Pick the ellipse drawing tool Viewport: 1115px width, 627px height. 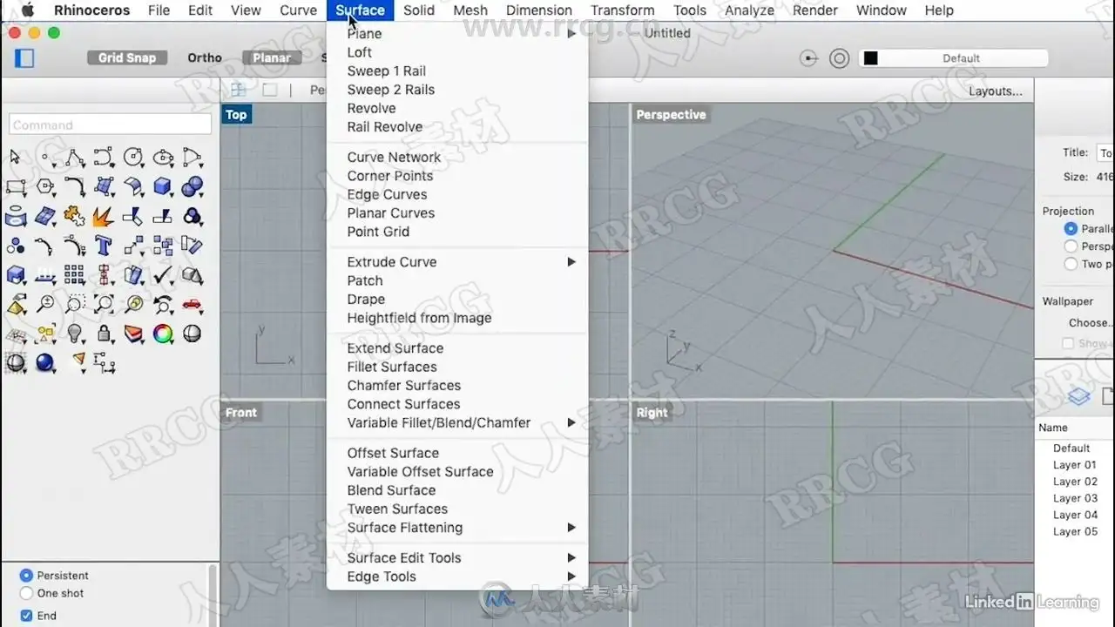coord(163,158)
